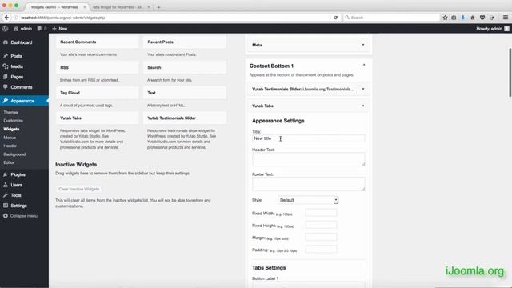This screenshot has width=512, height=288.
Task: Bookmark this page with star icon
Action: 445,18
